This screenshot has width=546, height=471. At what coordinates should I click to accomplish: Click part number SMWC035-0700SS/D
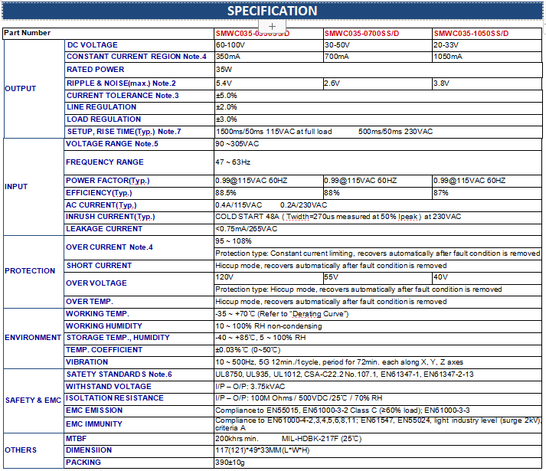click(x=361, y=34)
